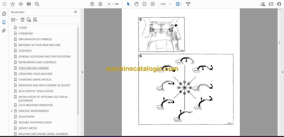This screenshot has height=137, width=284.
Task: Open CHANGING SWING RADIUS bookmark
Action: (x=35, y=80)
